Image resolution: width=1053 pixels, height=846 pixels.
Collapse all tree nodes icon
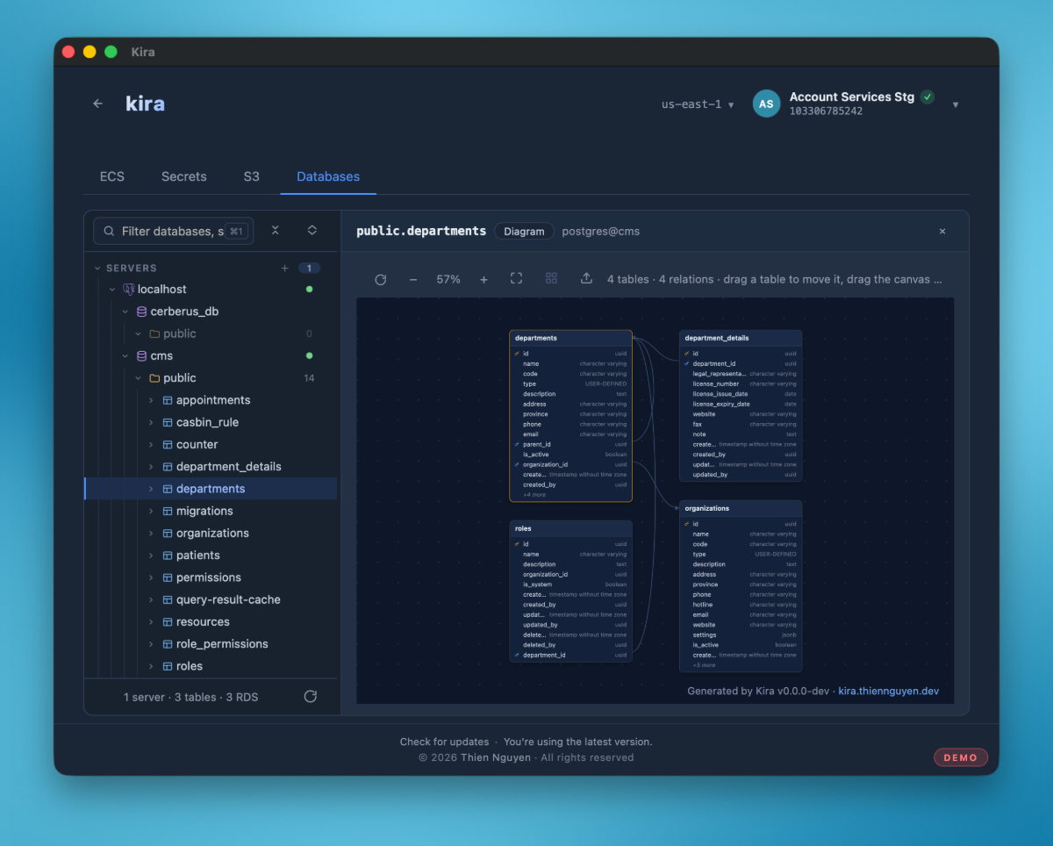coord(276,230)
